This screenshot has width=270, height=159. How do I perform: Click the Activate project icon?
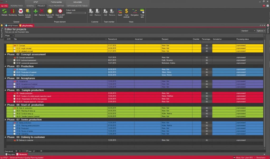click(x=28, y=12)
